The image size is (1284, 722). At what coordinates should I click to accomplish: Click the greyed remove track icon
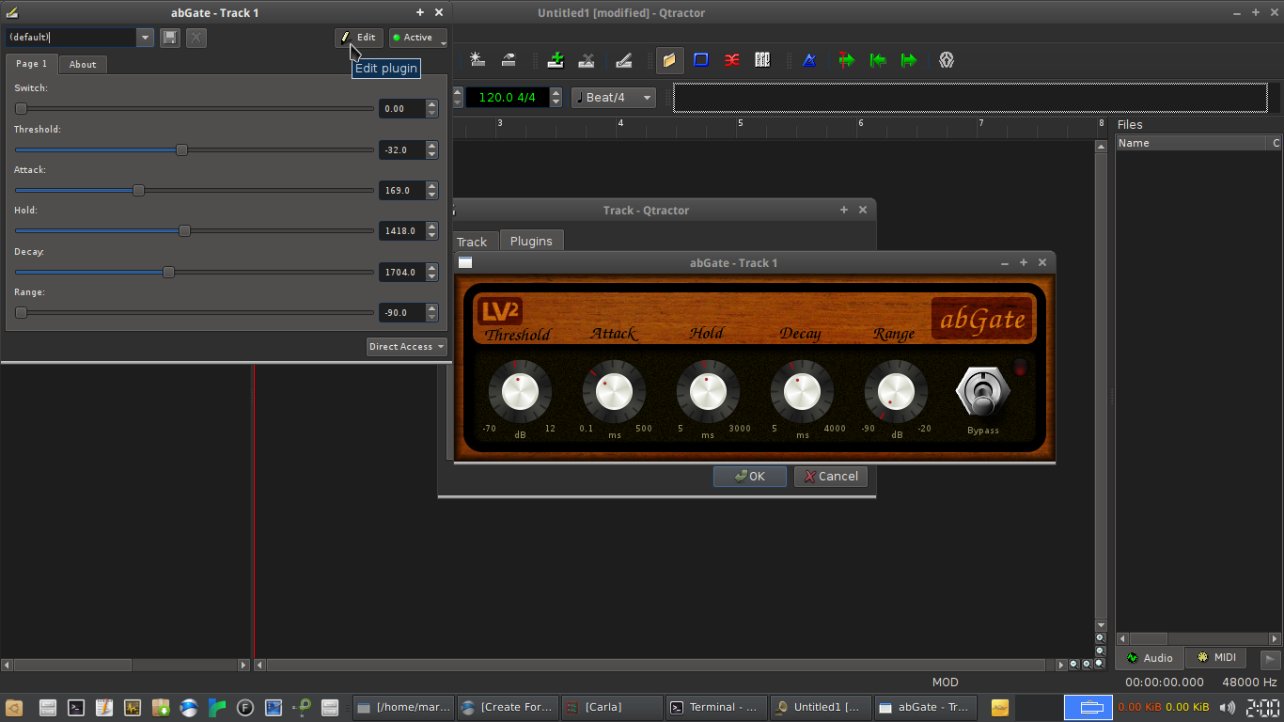[587, 60]
